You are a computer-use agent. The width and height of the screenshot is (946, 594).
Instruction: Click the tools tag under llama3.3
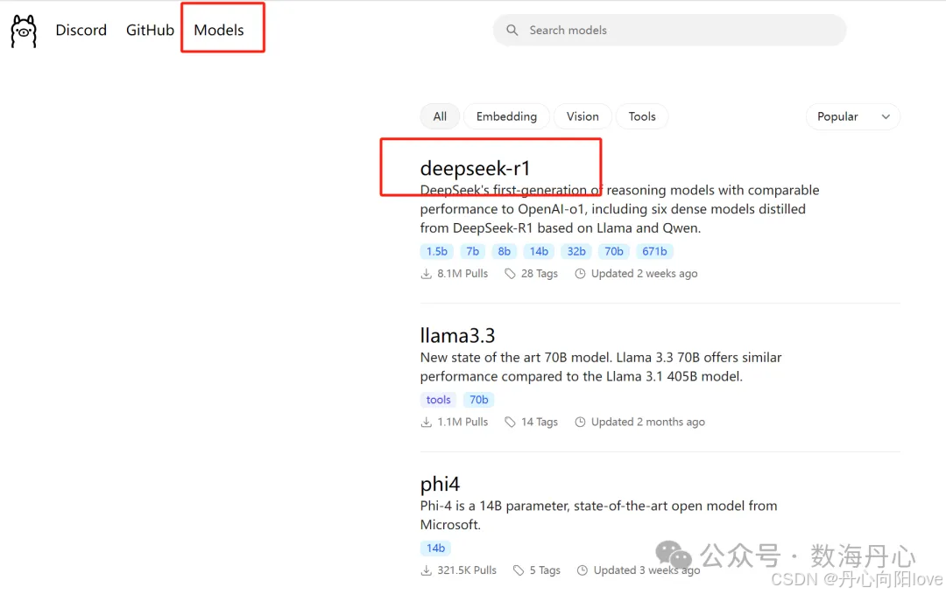tap(438, 400)
